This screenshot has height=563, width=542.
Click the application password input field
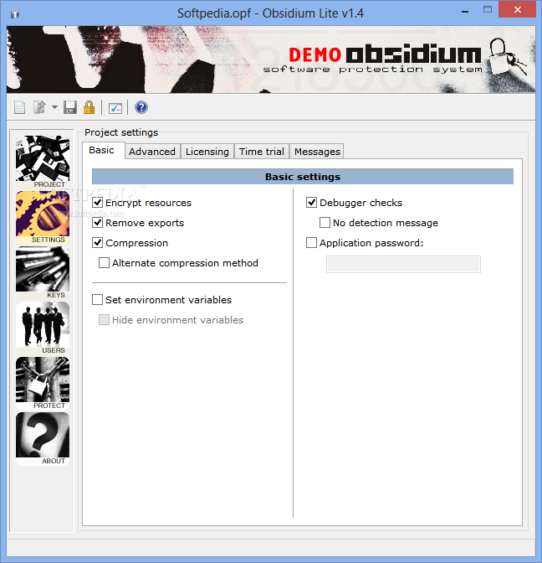[x=403, y=264]
